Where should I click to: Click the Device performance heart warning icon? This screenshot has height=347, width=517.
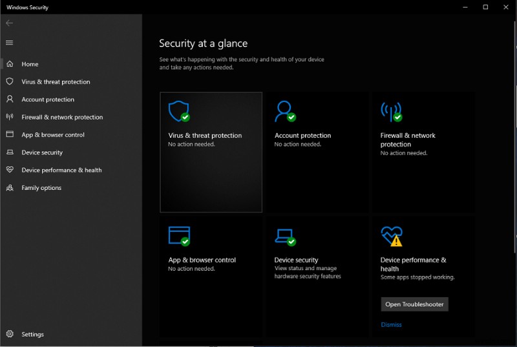[x=392, y=237]
